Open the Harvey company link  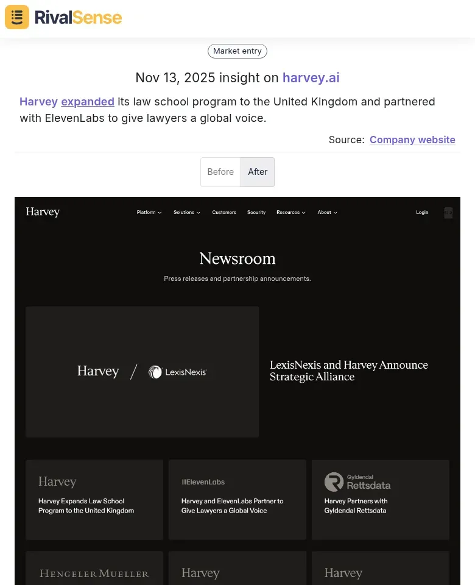click(x=39, y=102)
